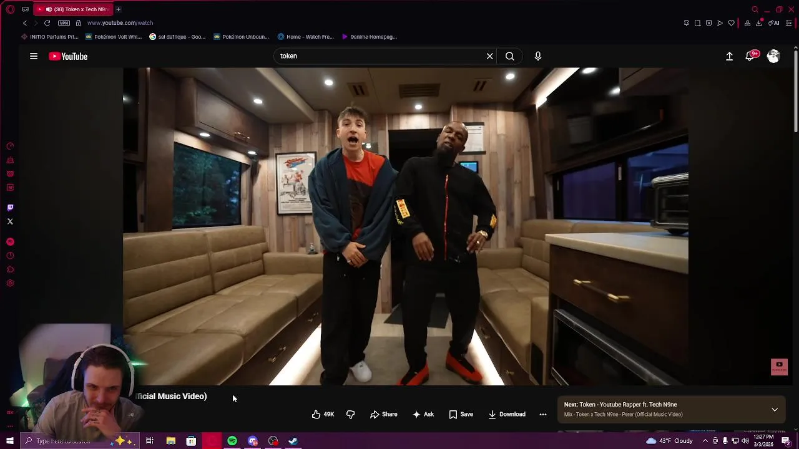The image size is (799, 449).
Task: Search in tabs magnifier icon
Action: coord(755,9)
